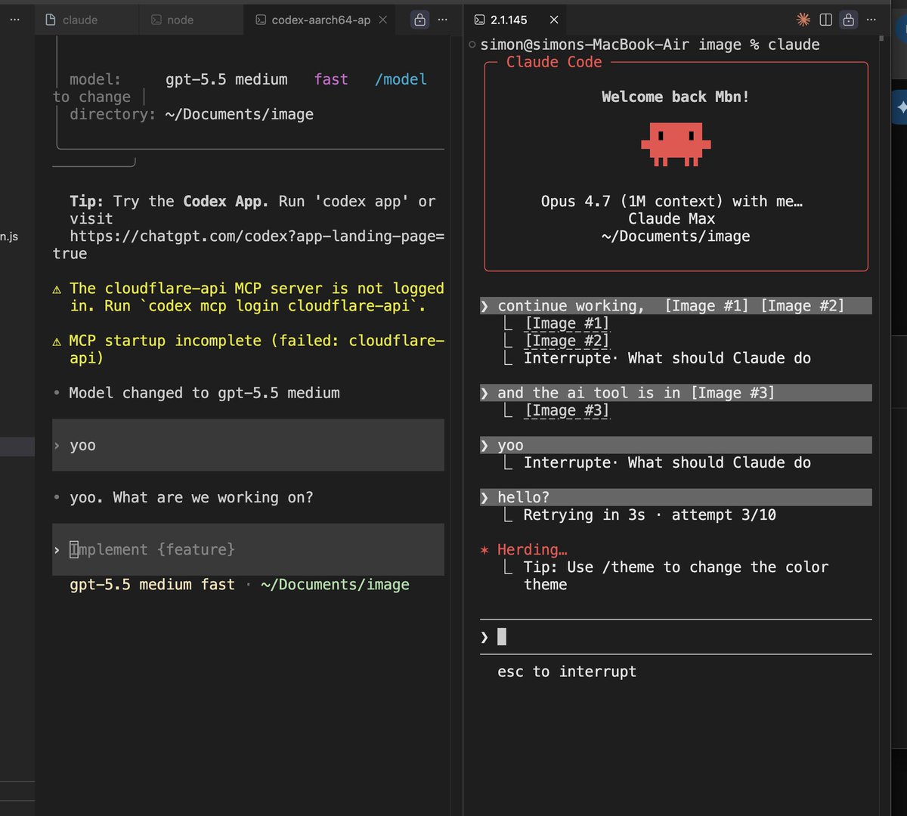
Task: Click the /model command in Codex header
Action: 401,79
